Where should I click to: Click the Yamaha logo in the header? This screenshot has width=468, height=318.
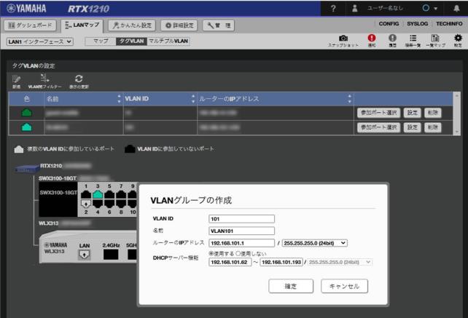click(27, 8)
